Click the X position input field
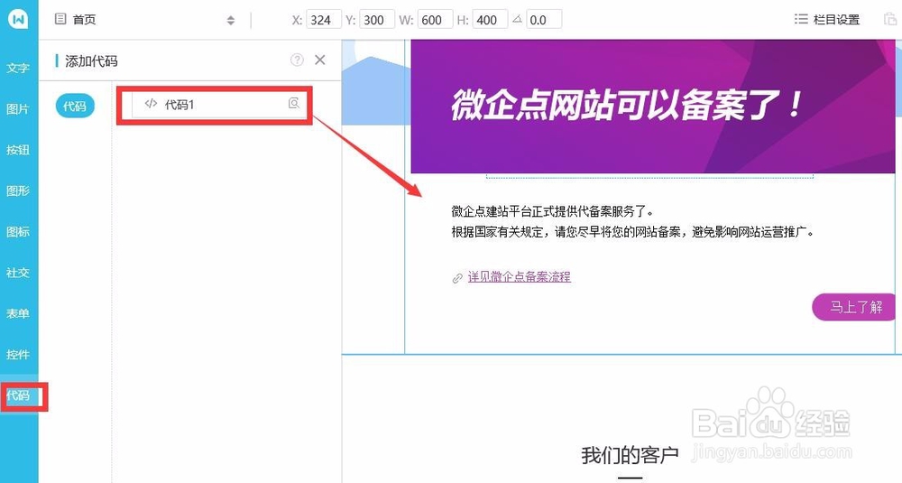The image size is (902, 483). coord(324,20)
